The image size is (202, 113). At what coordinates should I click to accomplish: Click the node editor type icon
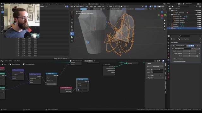[2, 61]
